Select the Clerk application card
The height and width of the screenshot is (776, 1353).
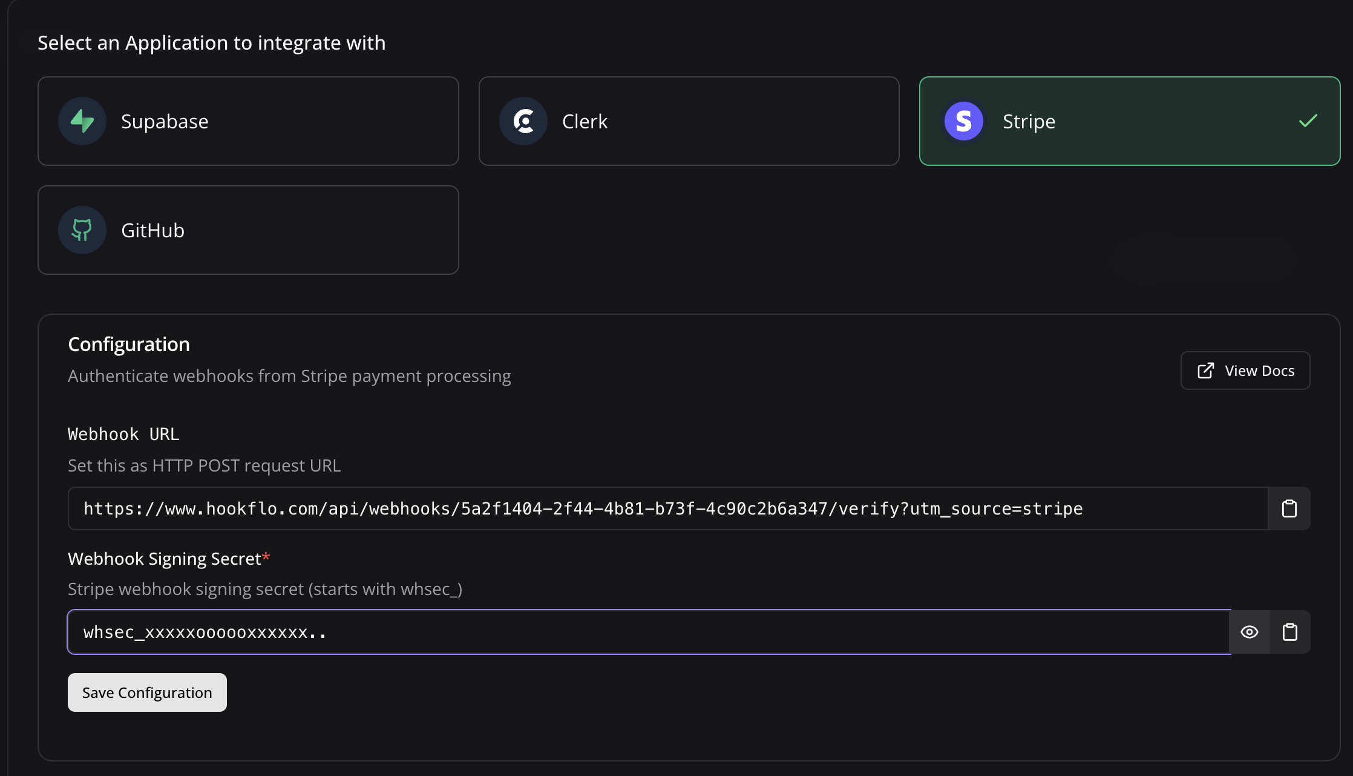[x=689, y=121]
